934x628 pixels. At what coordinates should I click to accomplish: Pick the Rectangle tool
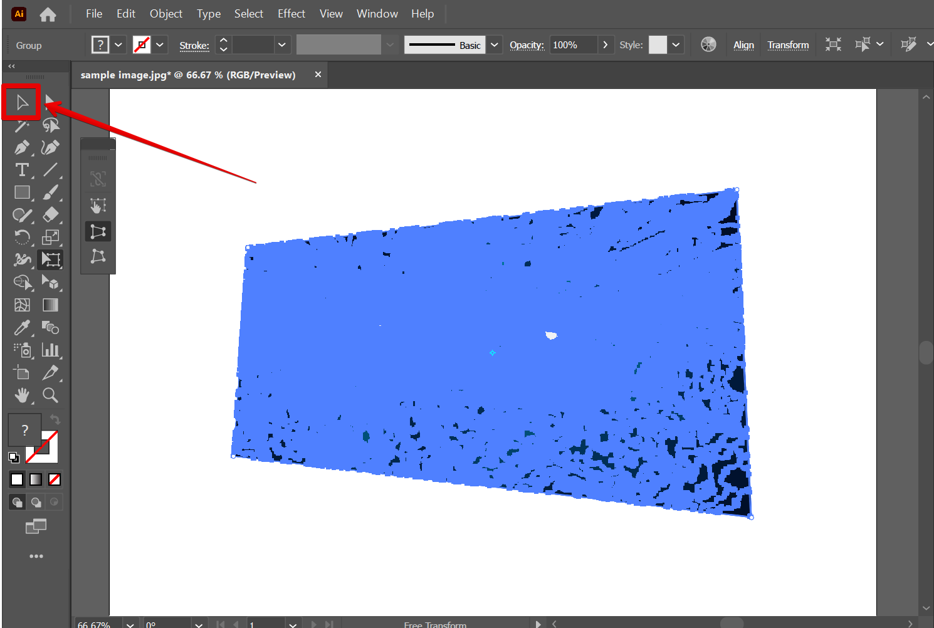22,193
